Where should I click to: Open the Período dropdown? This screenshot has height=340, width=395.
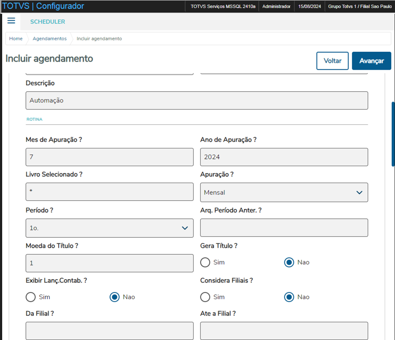(x=109, y=228)
